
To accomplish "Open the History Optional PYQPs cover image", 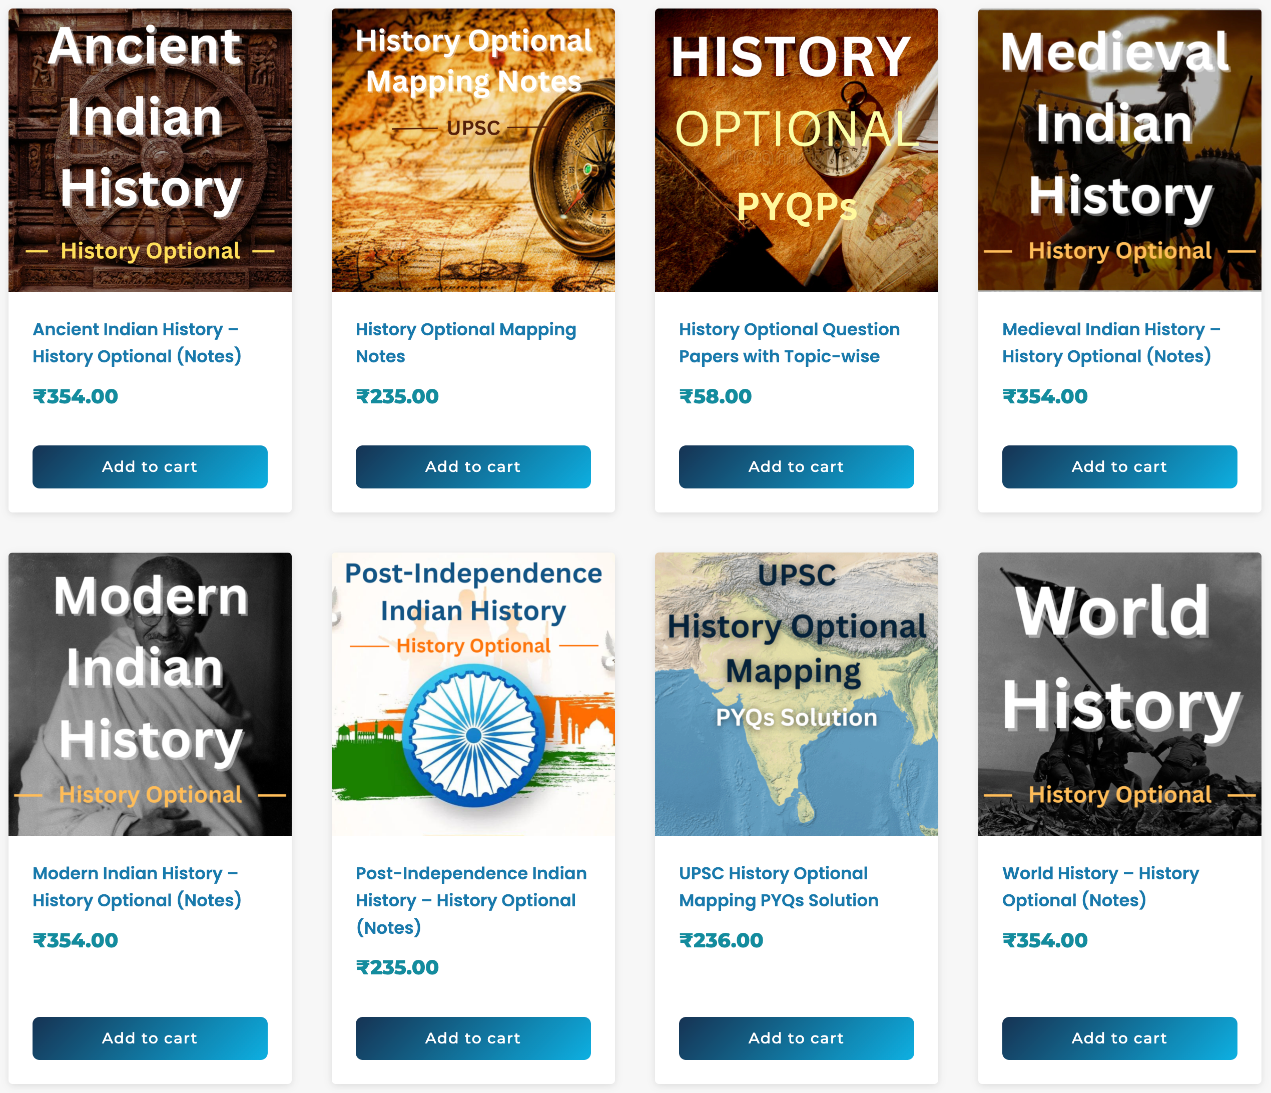I will click(x=796, y=150).
